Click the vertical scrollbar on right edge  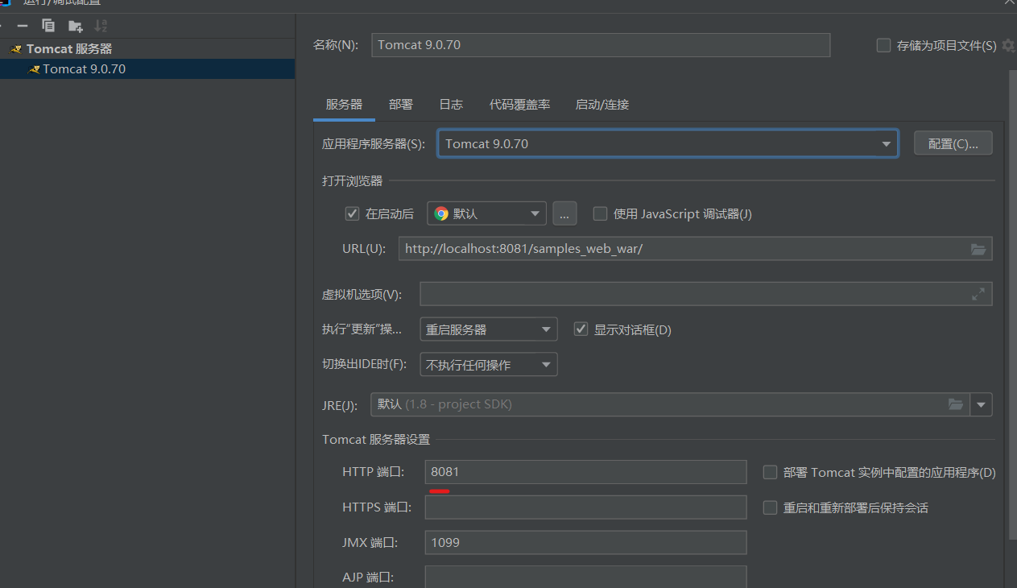(x=1012, y=306)
